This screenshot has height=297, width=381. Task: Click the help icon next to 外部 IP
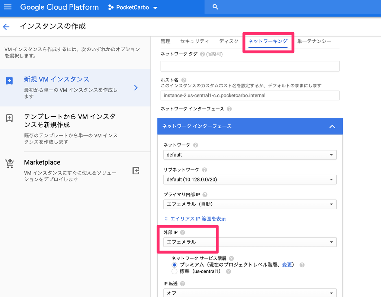(182, 232)
